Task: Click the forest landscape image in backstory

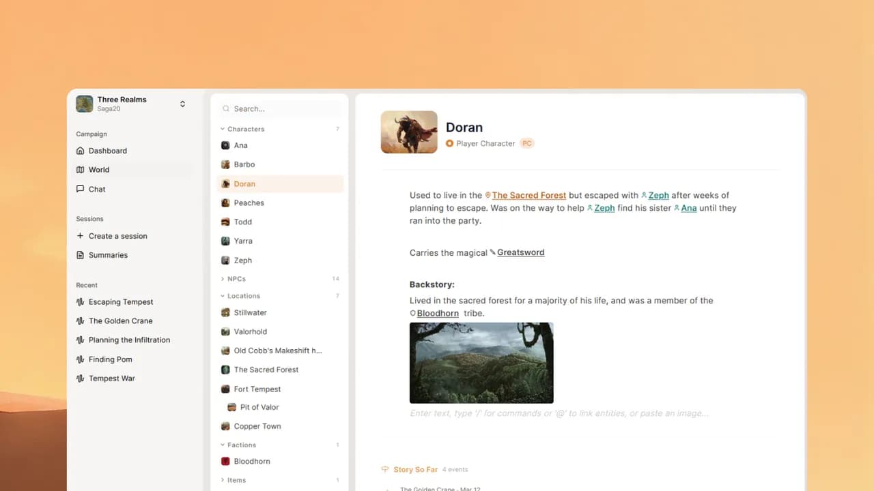Action: pos(481,363)
